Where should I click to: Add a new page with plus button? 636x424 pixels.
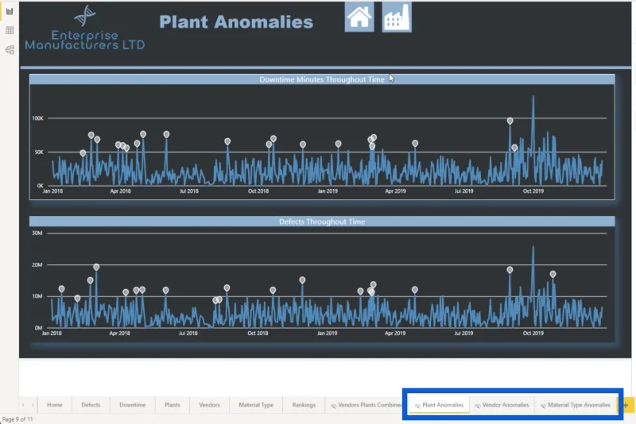click(626, 405)
